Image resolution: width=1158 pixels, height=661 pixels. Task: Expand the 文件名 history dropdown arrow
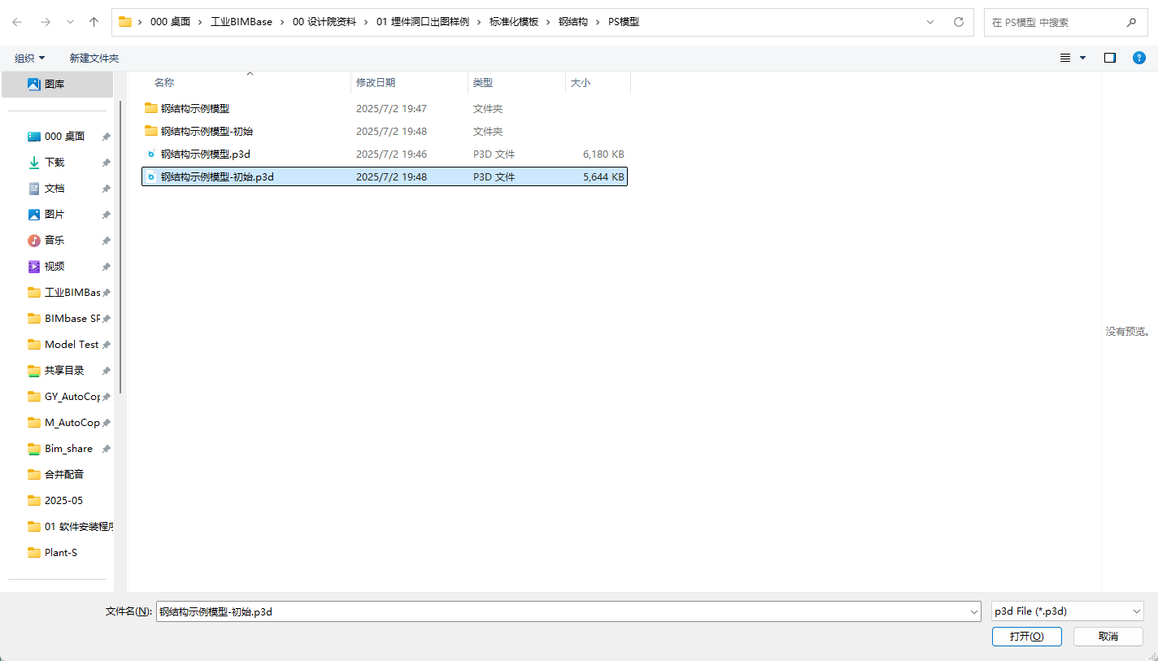pyautogui.click(x=974, y=611)
